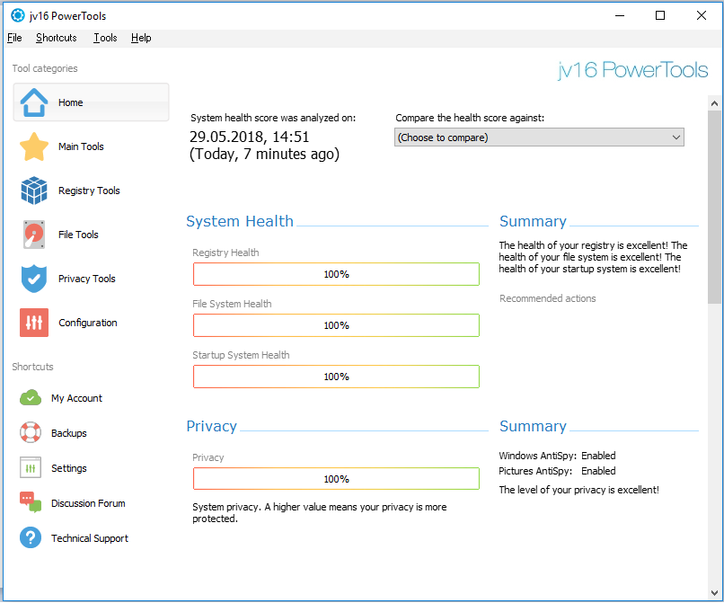Screen dimensions: 724x603
Task: Open the Configuration category label
Action: [88, 323]
